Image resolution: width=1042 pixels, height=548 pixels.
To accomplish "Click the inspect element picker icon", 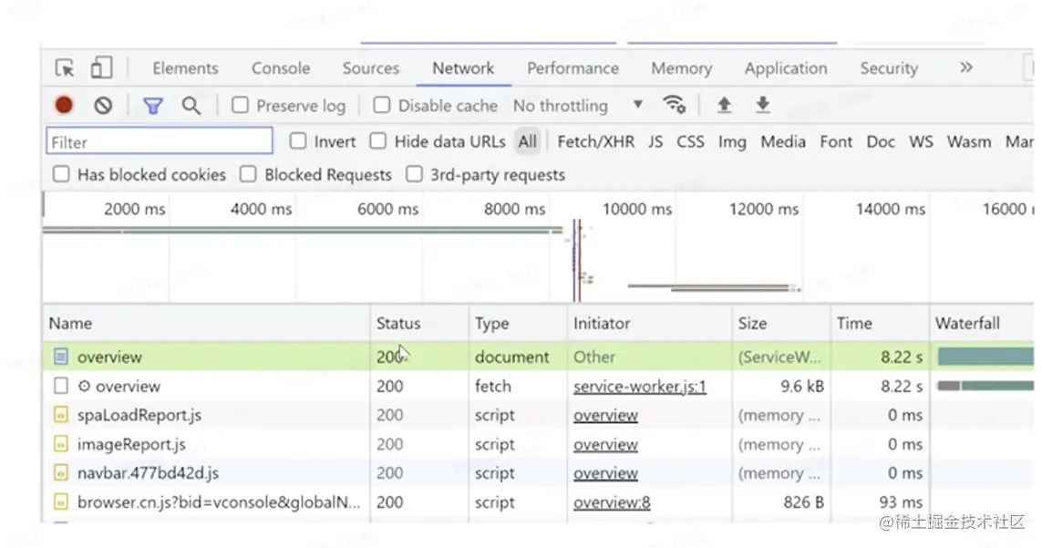I will coord(65,68).
